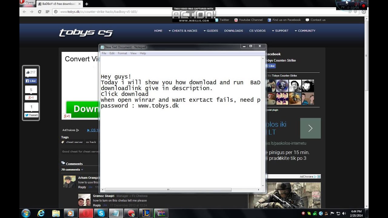This screenshot has width=388, height=218.
Task: Go to the HOME page
Action: [158, 31]
